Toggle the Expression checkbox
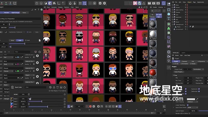The width and height of the screenshot is (208, 117). click(199, 89)
